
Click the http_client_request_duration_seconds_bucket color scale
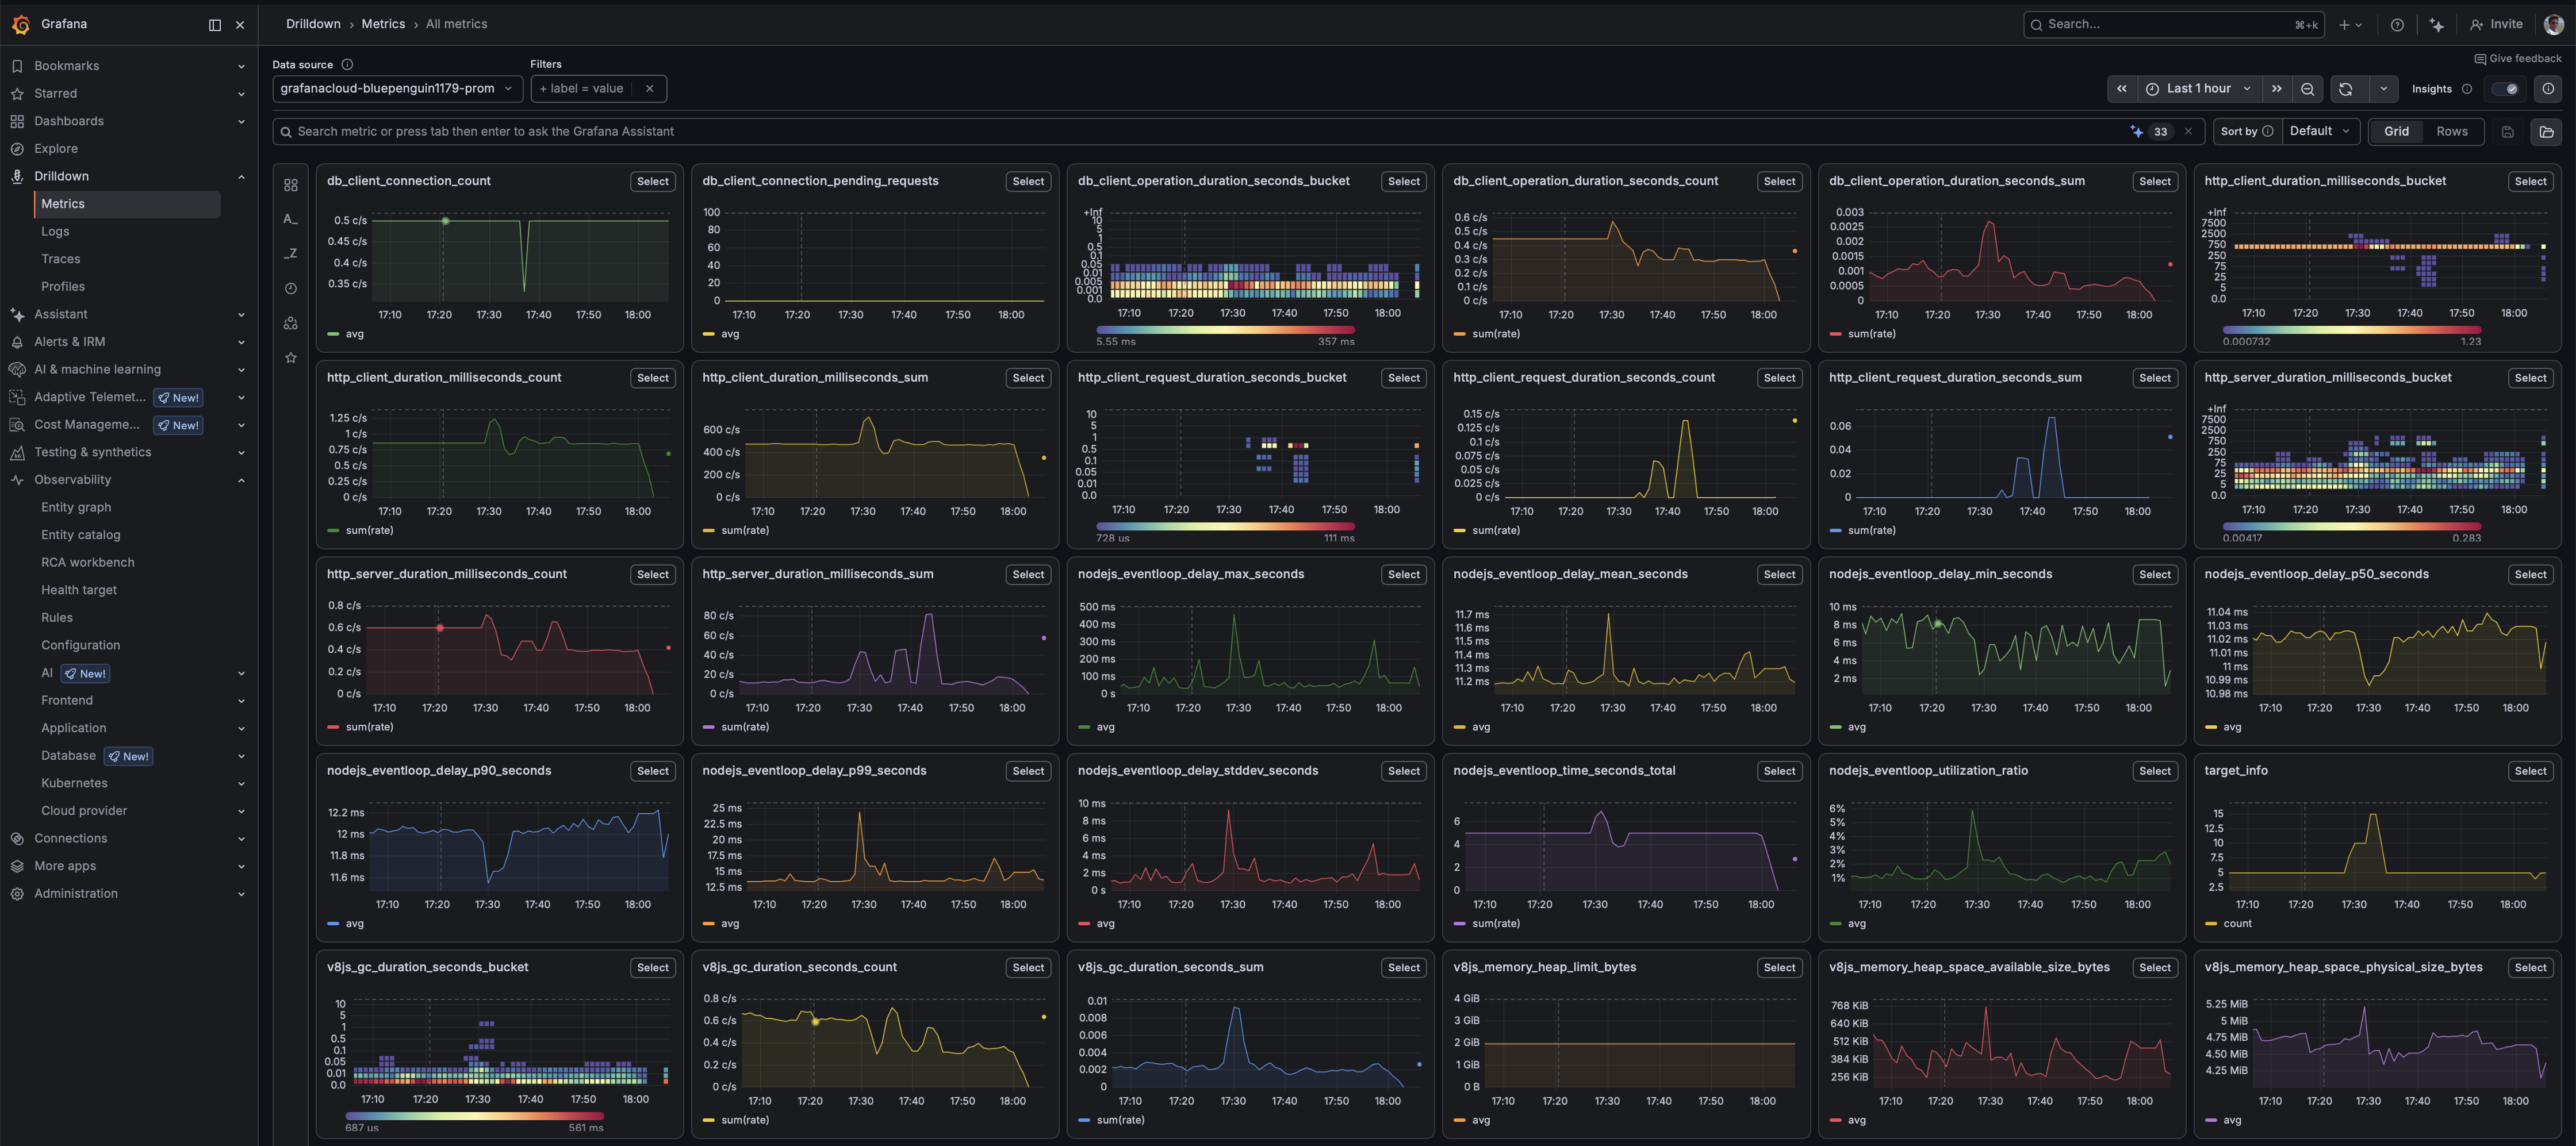[1225, 526]
